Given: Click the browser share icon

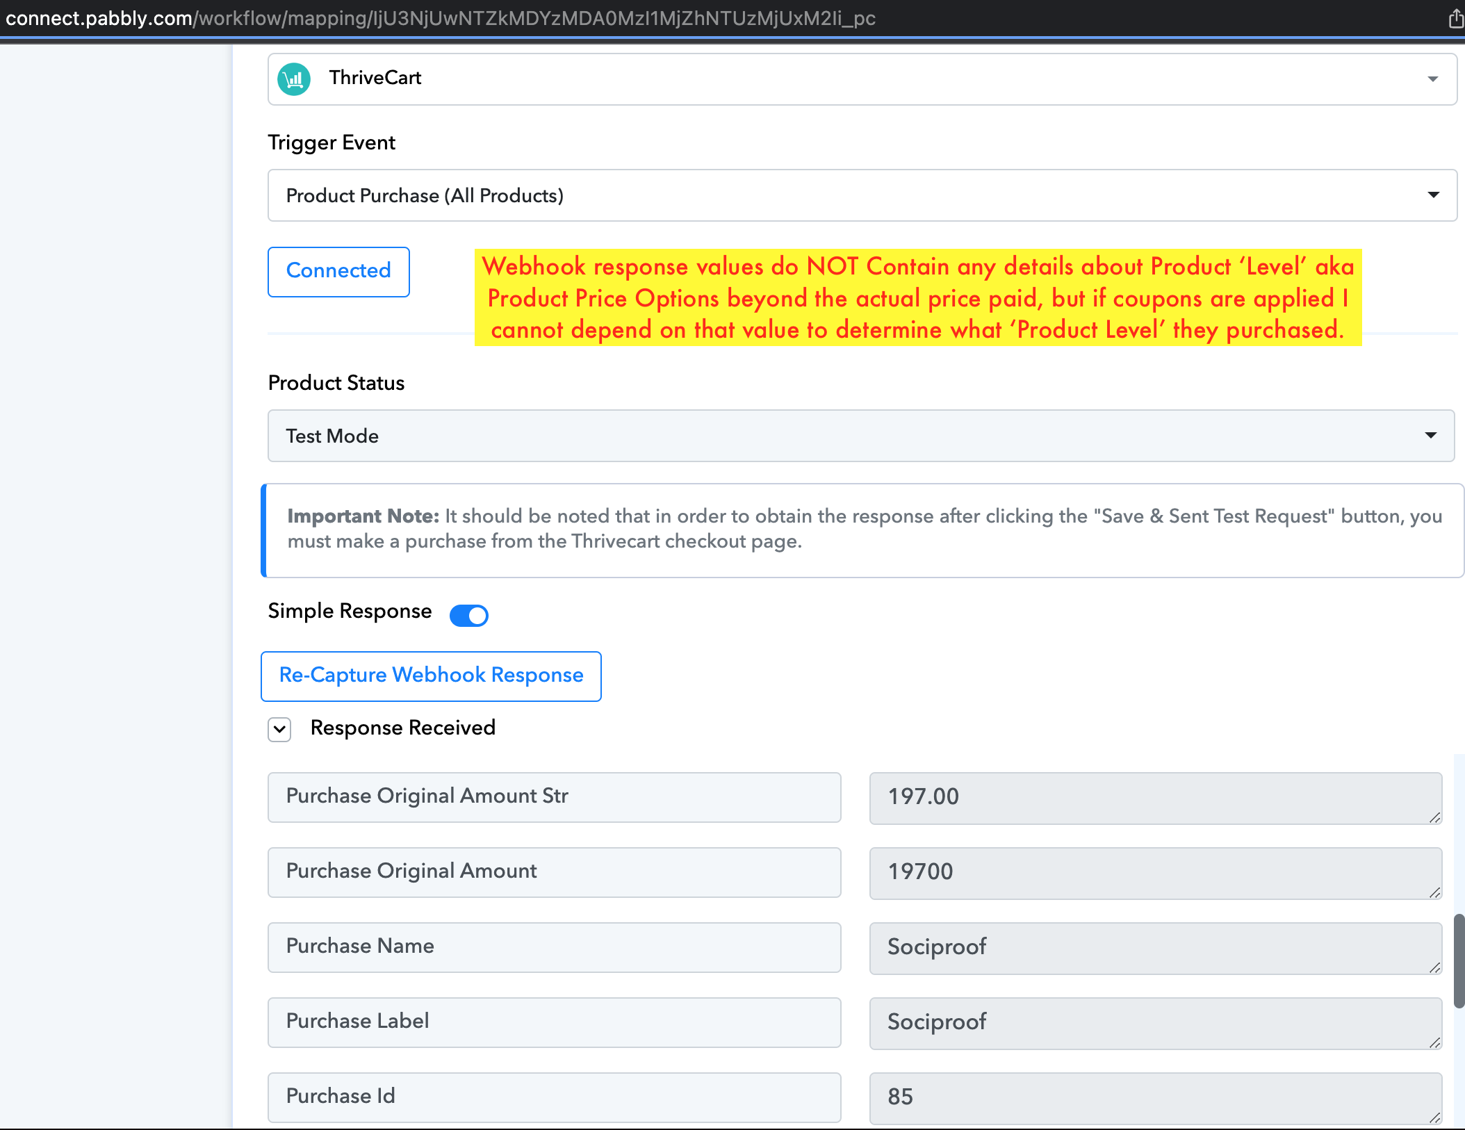Looking at the screenshot, I should 1455,18.
